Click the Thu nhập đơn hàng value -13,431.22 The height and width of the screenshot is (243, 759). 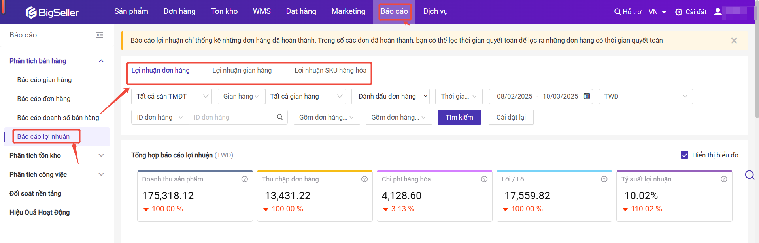[x=286, y=196]
